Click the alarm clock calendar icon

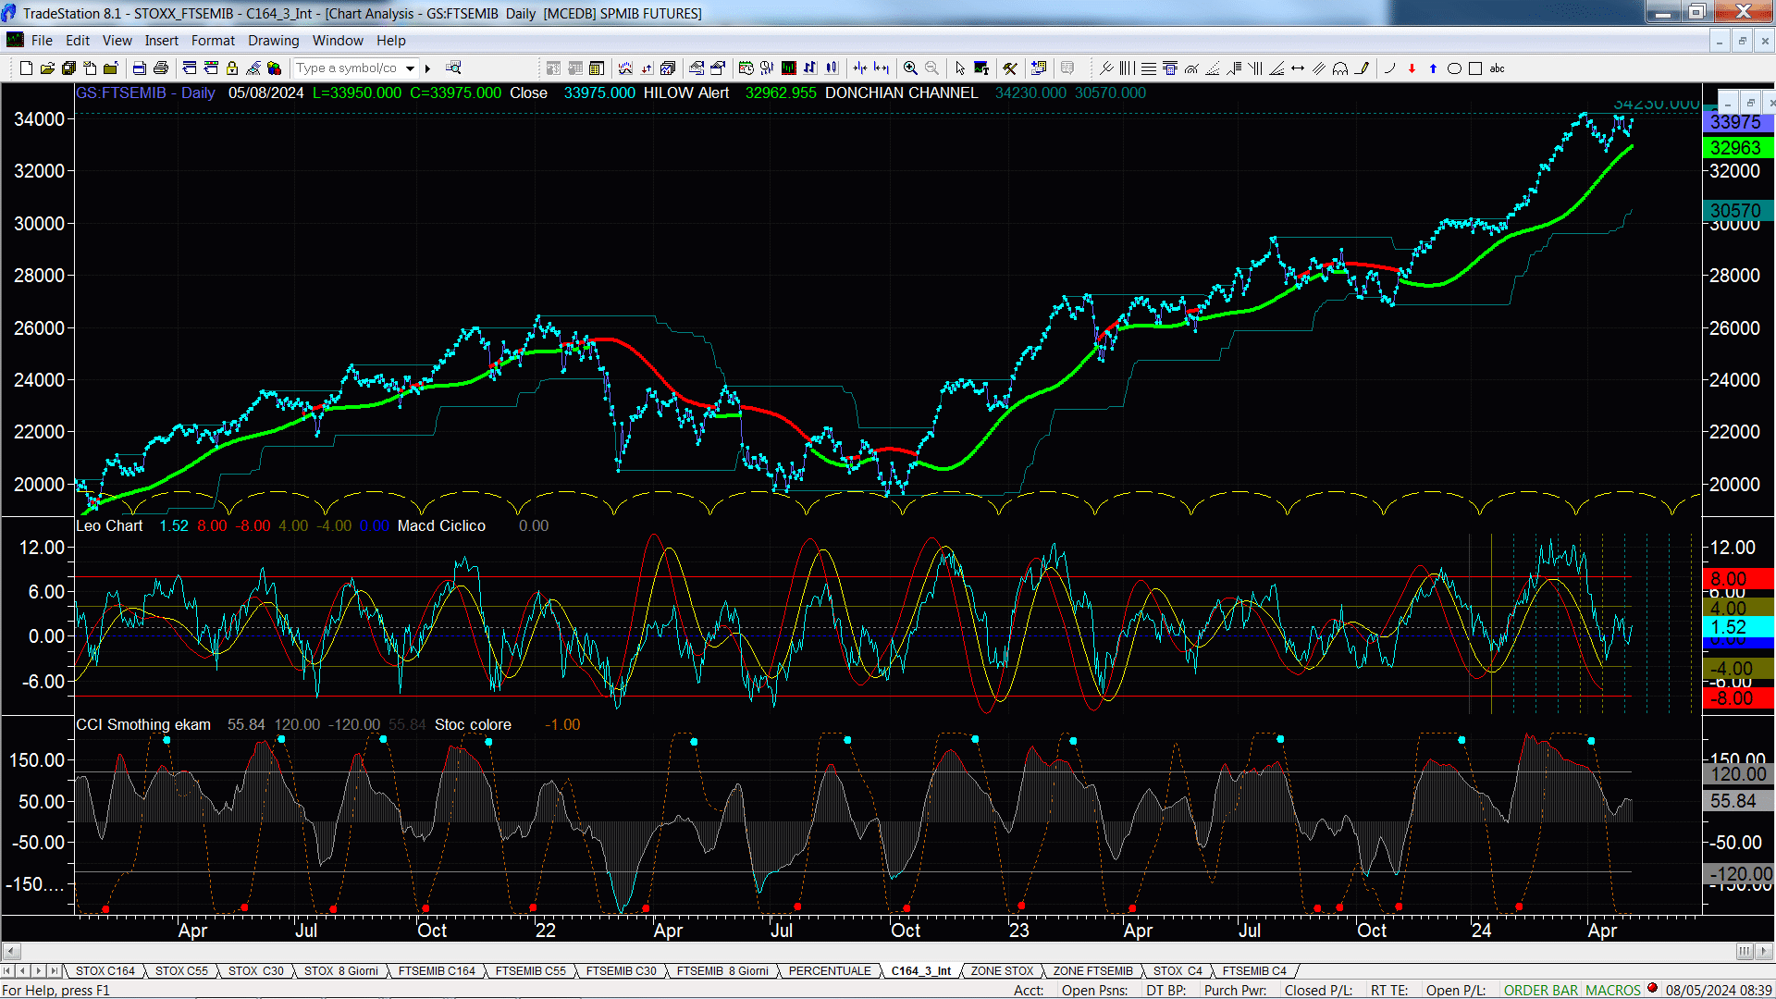(746, 68)
